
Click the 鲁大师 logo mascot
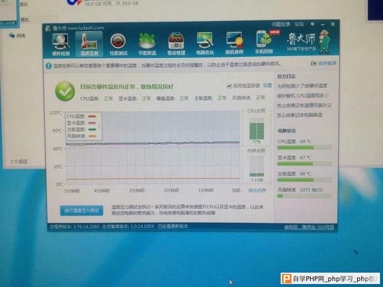click(x=324, y=41)
